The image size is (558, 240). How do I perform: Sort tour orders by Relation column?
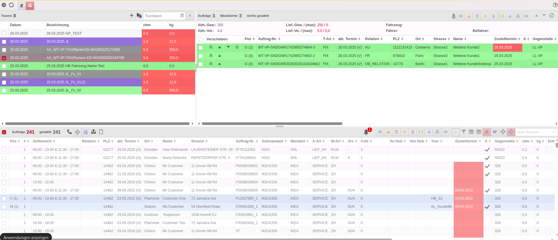(x=374, y=39)
